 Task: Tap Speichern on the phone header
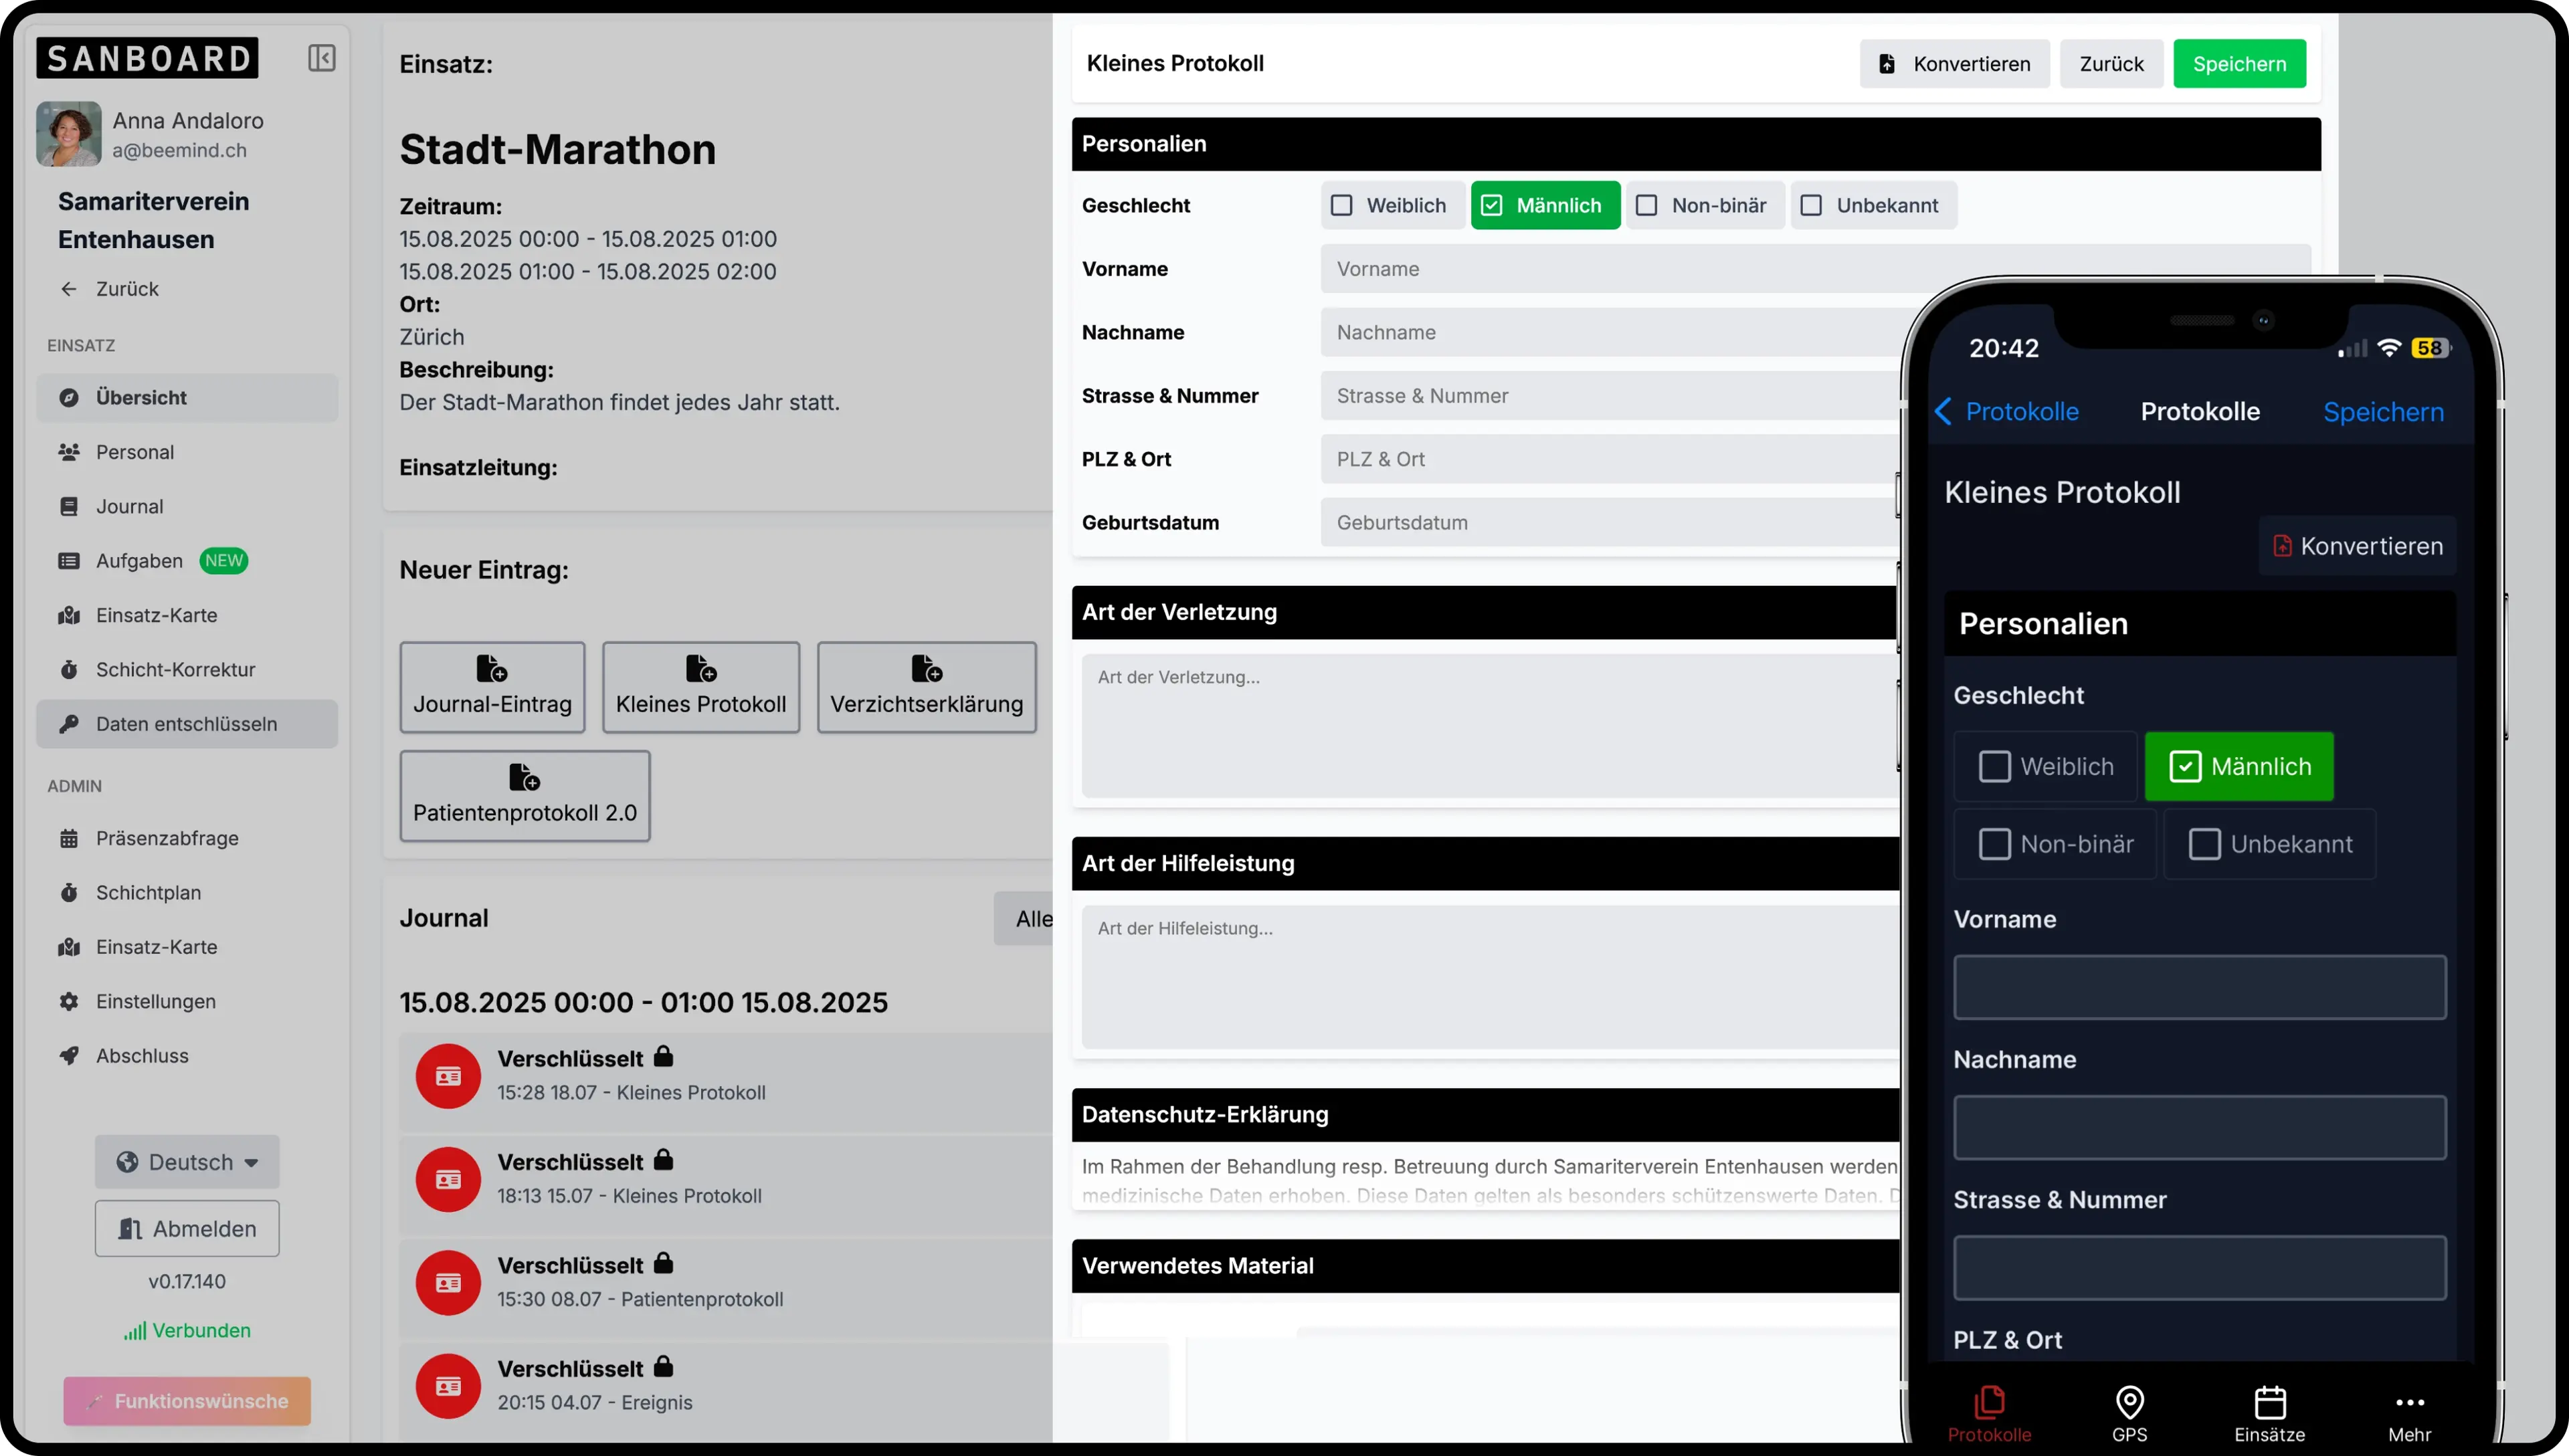(2383, 412)
